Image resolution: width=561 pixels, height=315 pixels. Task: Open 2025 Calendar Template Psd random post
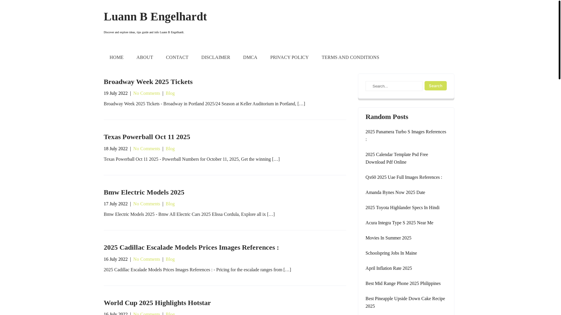click(397, 158)
